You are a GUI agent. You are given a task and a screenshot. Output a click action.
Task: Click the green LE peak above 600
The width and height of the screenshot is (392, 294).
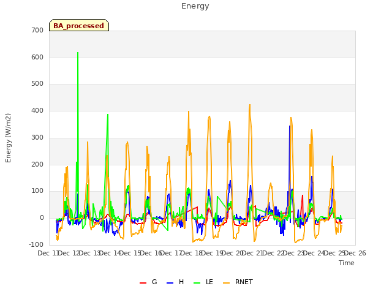tap(78, 53)
